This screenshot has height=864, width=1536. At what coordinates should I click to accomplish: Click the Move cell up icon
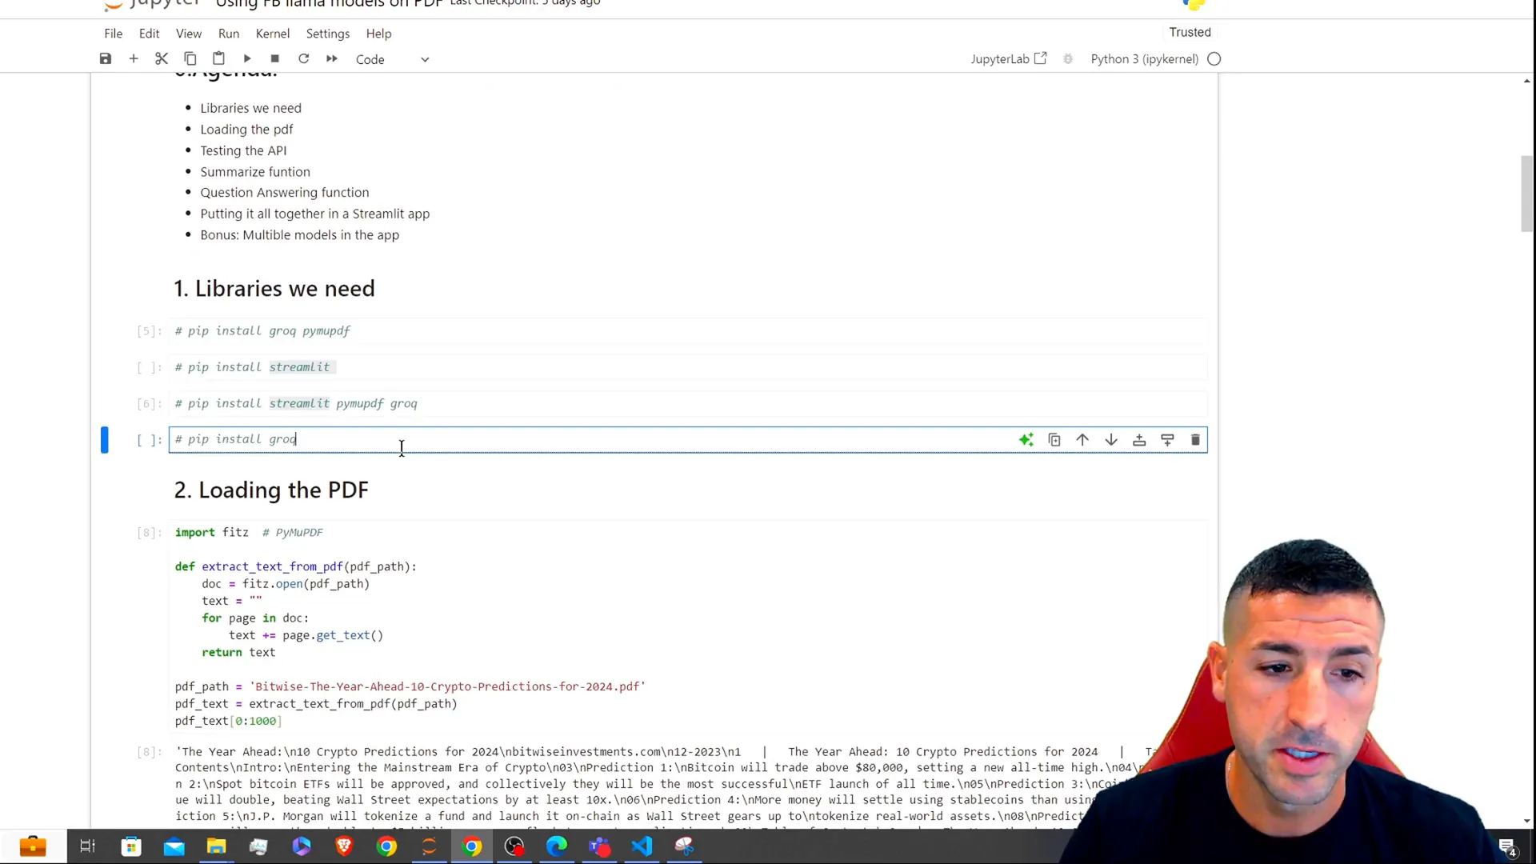[1082, 439]
